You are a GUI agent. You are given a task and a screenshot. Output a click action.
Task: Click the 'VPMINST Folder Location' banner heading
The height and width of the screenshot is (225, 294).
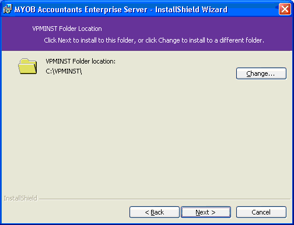pos(67,29)
